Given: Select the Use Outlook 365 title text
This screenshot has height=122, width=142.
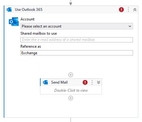Looking at the screenshot, I should [29, 10].
